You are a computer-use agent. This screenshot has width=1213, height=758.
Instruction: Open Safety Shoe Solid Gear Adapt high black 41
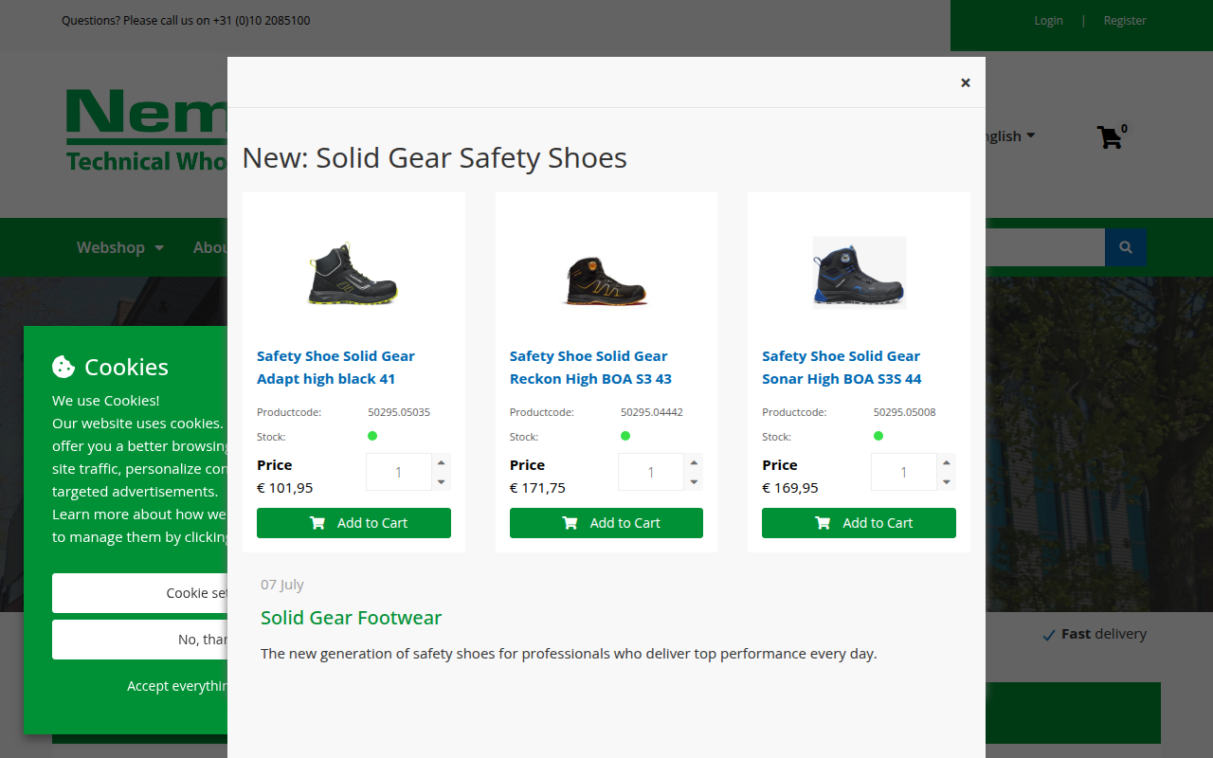coord(335,368)
